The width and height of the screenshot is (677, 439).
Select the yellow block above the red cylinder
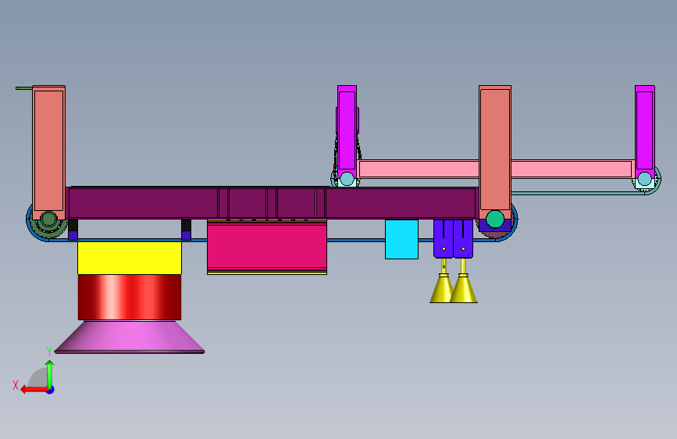tap(130, 258)
